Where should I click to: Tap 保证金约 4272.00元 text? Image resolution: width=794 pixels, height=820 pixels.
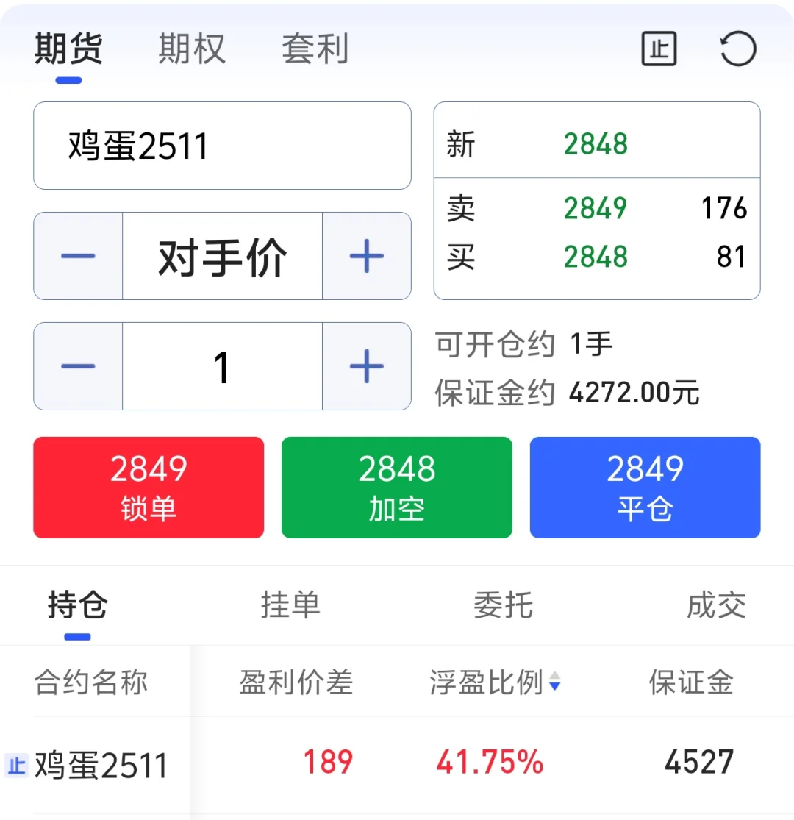pyautogui.click(x=567, y=392)
